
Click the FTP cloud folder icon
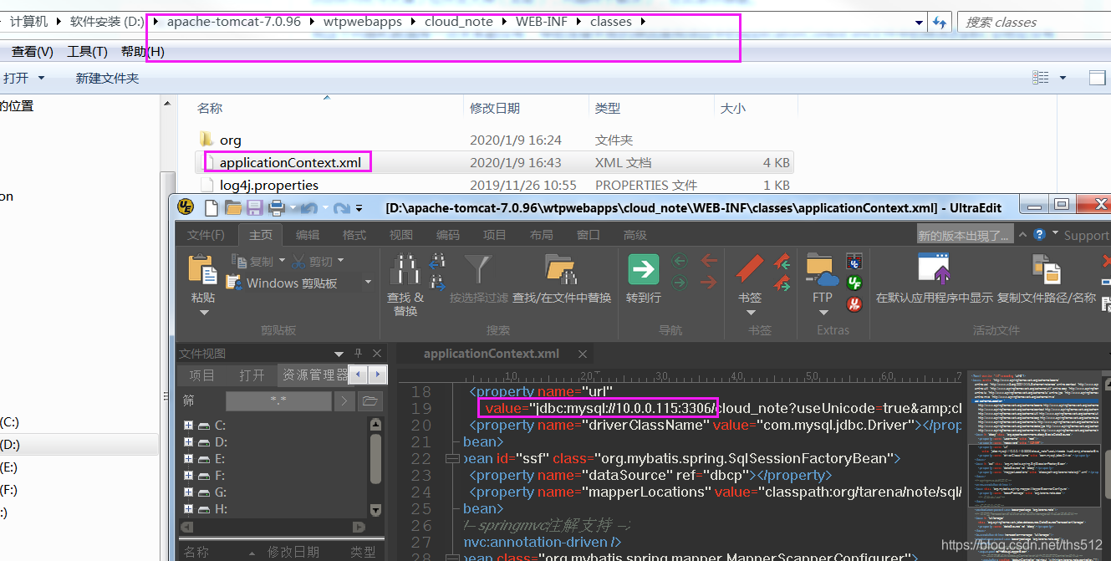pyautogui.click(x=823, y=270)
